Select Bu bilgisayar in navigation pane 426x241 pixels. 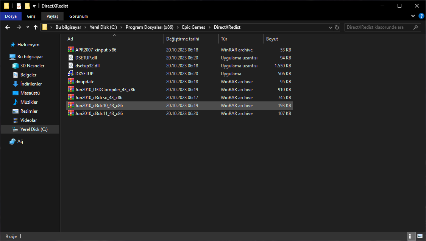coord(30,57)
